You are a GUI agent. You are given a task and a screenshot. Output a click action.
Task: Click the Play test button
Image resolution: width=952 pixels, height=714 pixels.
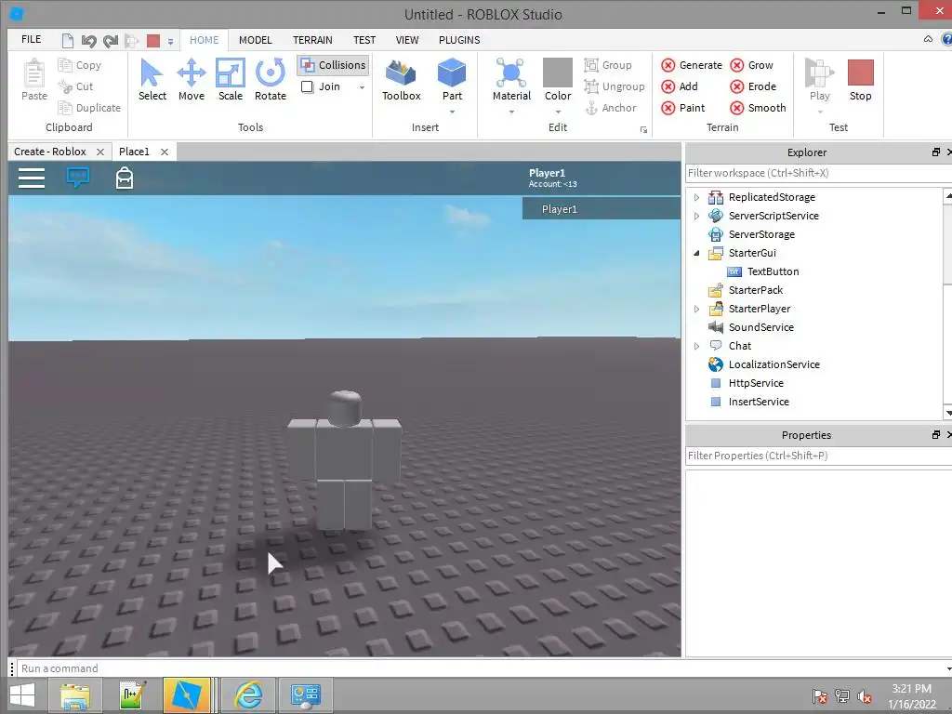pos(819,79)
